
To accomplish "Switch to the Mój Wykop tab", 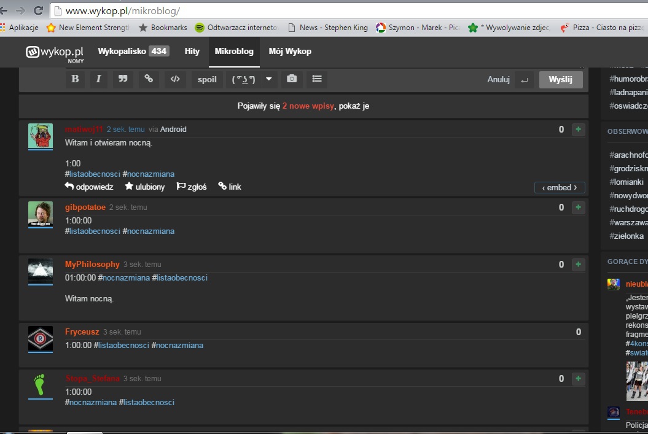I will [290, 52].
